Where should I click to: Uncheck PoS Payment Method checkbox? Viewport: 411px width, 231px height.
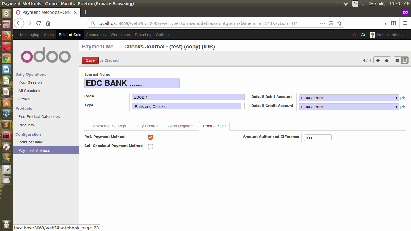[x=150, y=137]
